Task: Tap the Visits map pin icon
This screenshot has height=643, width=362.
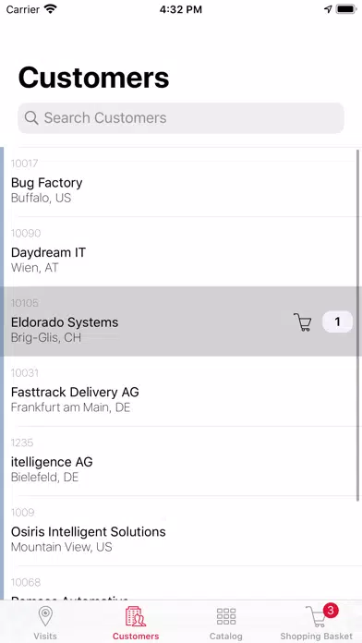Action: [x=45, y=616]
